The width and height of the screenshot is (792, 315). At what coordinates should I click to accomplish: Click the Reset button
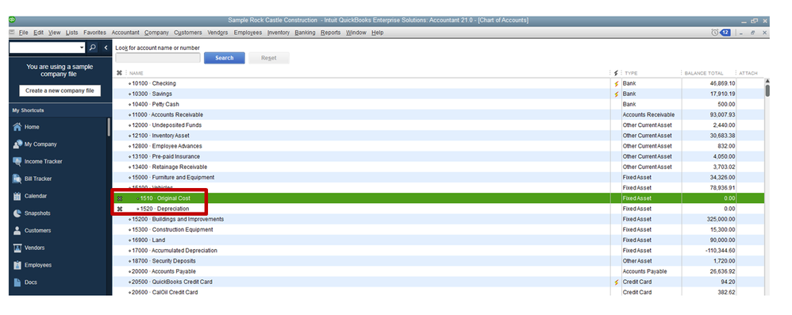pos(269,58)
